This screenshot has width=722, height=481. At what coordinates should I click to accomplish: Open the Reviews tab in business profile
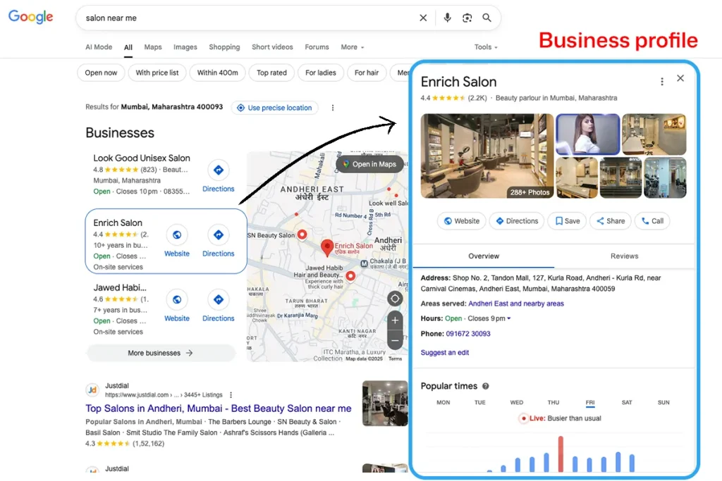tap(624, 256)
